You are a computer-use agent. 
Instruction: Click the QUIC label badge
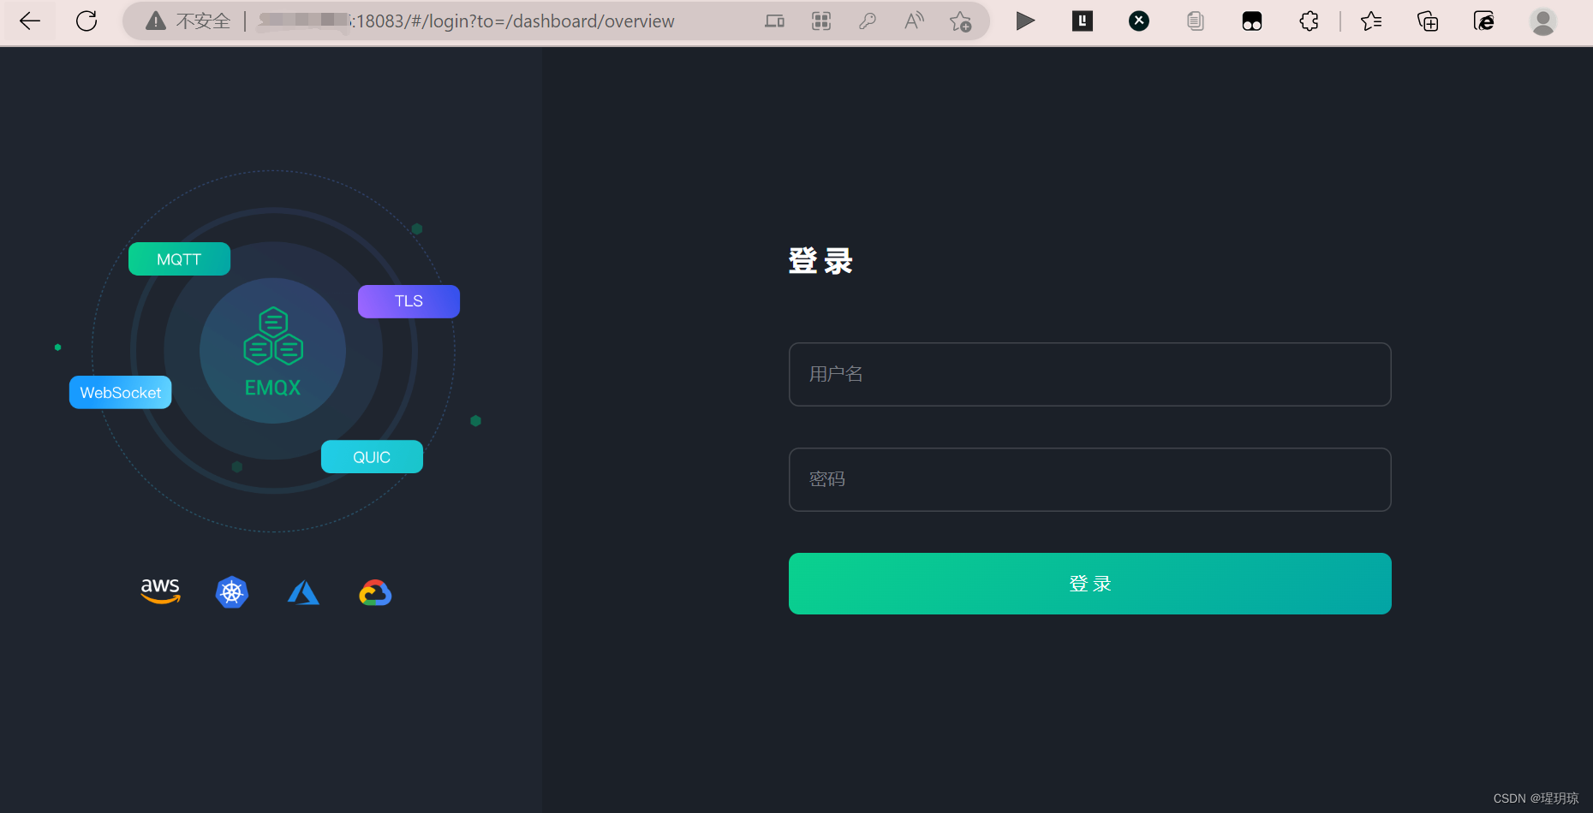point(372,457)
